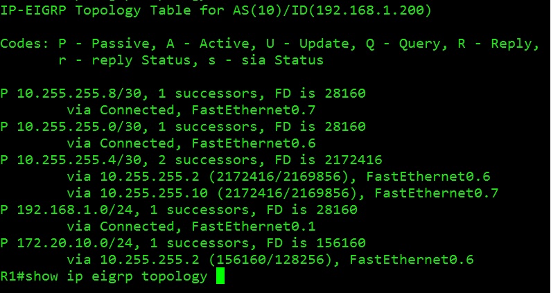This screenshot has width=551, height=293.
Task: Click the Codes legend line with Passive
Action: pyautogui.click(x=270, y=44)
